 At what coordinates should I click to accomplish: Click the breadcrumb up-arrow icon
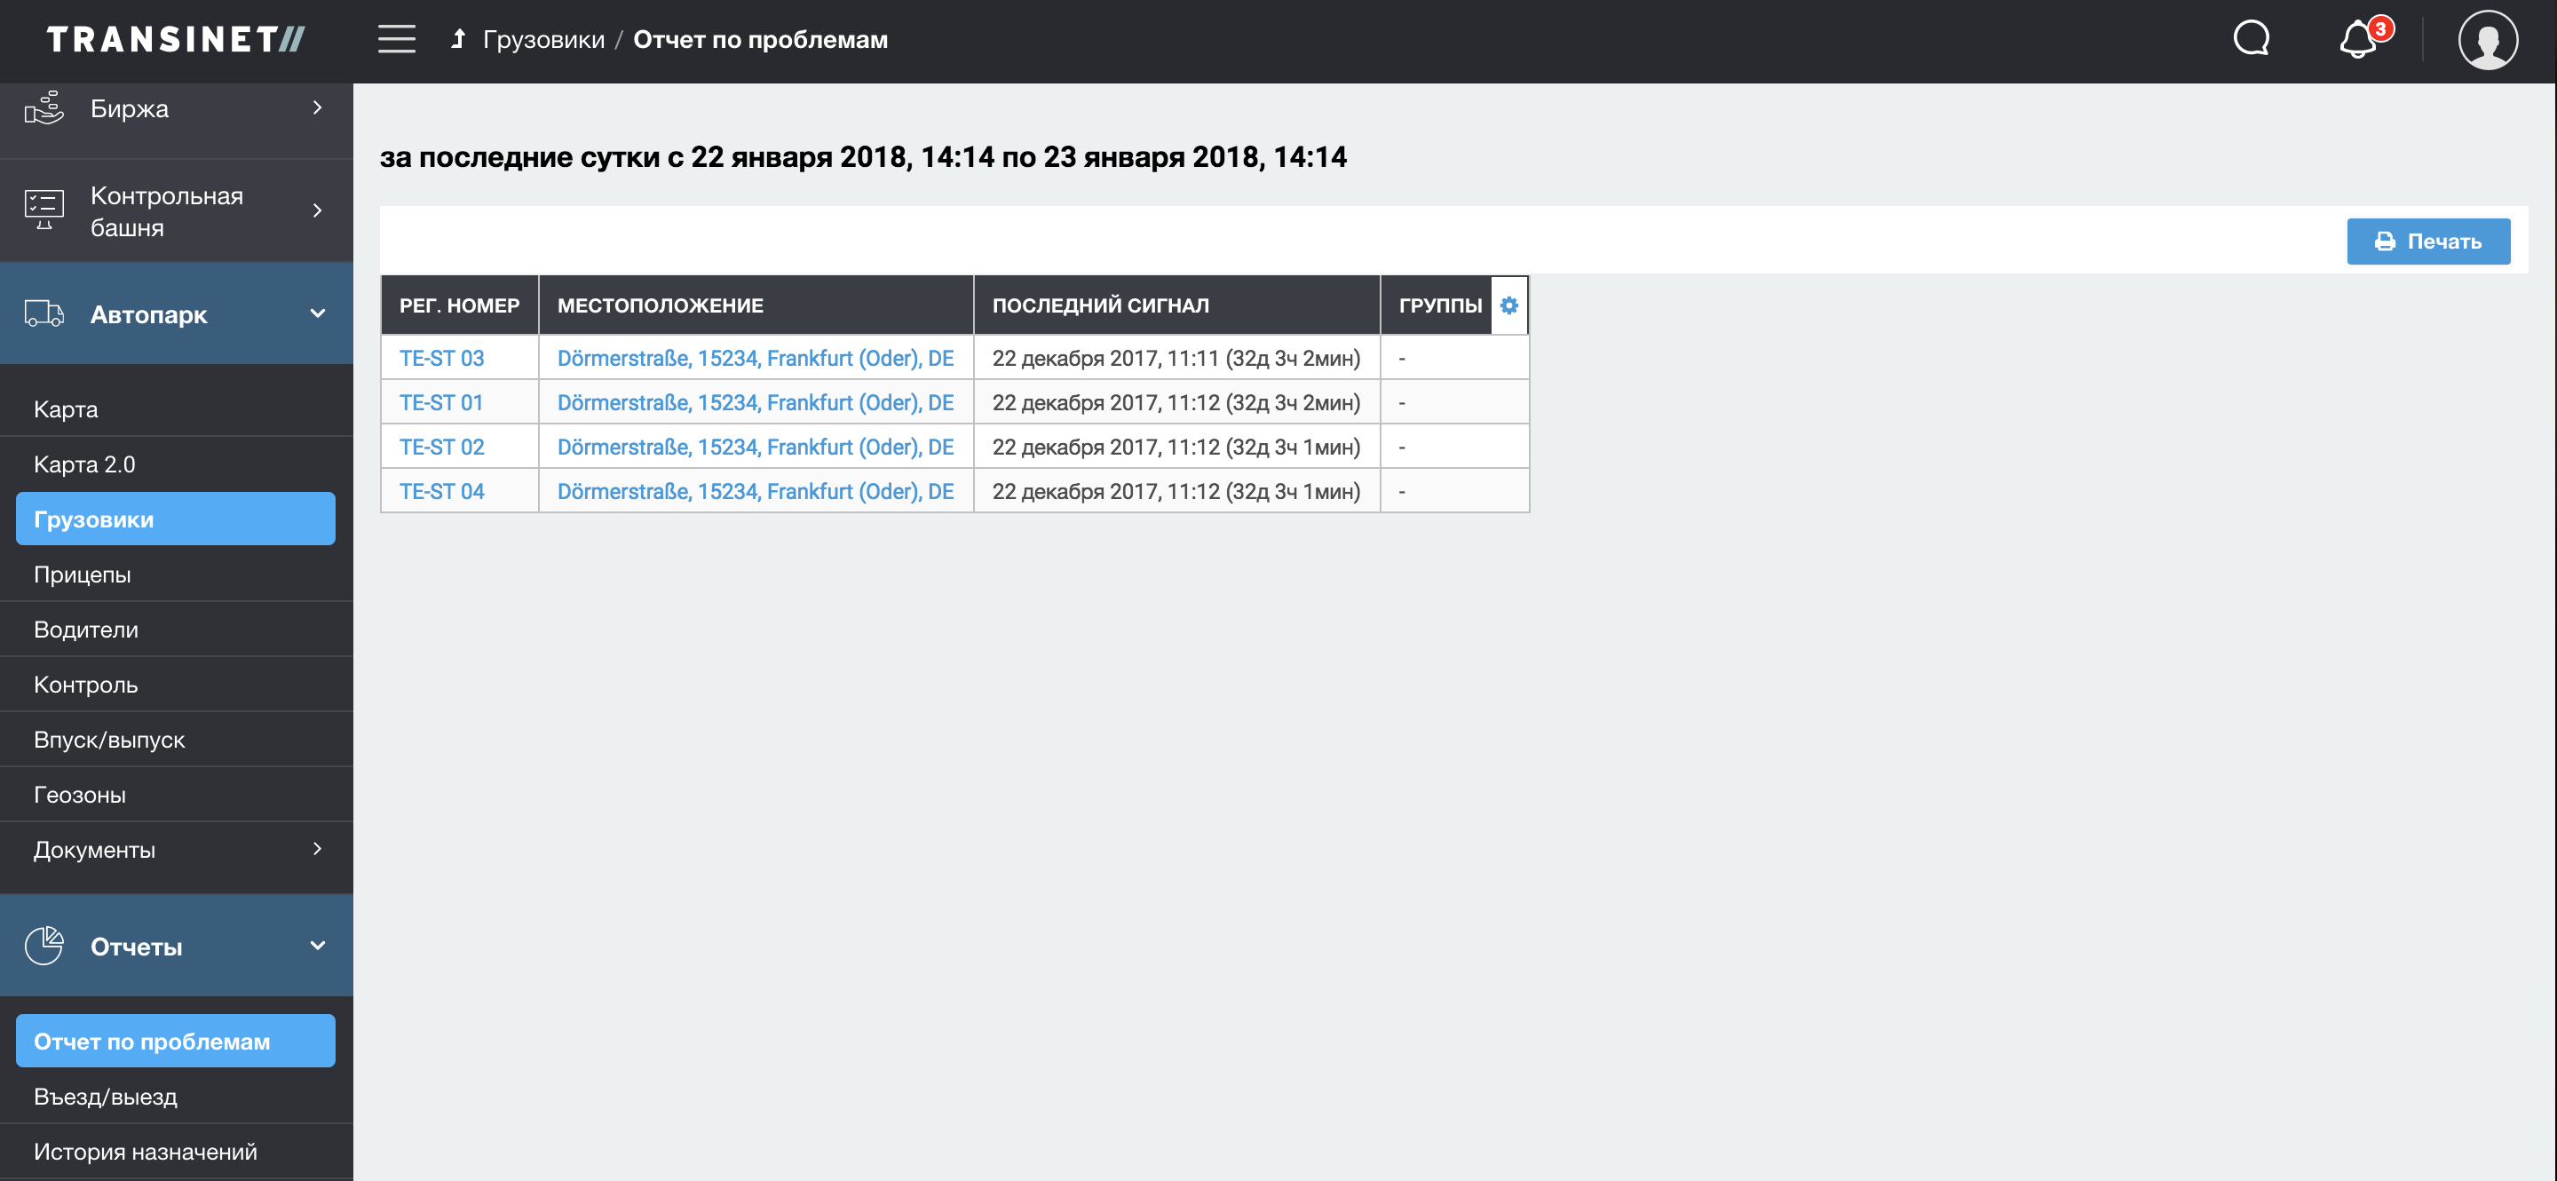click(x=457, y=40)
